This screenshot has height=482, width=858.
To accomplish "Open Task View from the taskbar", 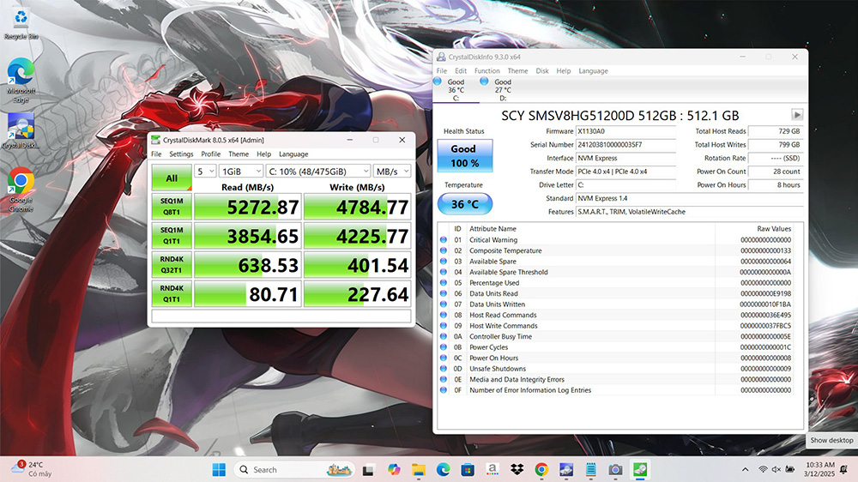I will (368, 469).
